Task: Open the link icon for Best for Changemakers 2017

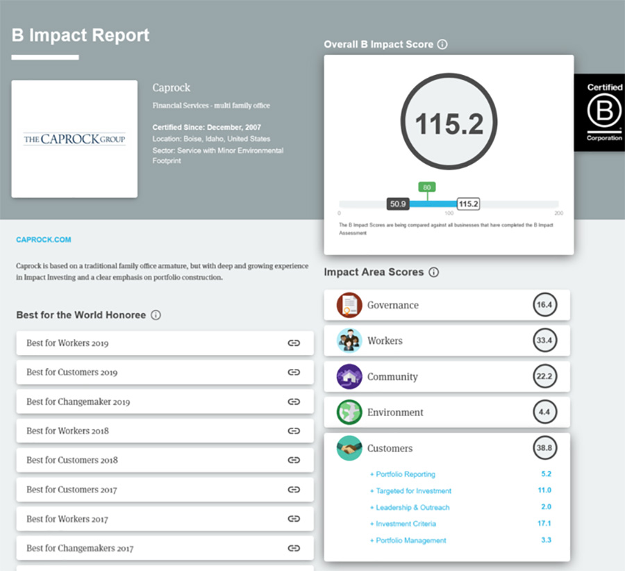Action: [294, 548]
